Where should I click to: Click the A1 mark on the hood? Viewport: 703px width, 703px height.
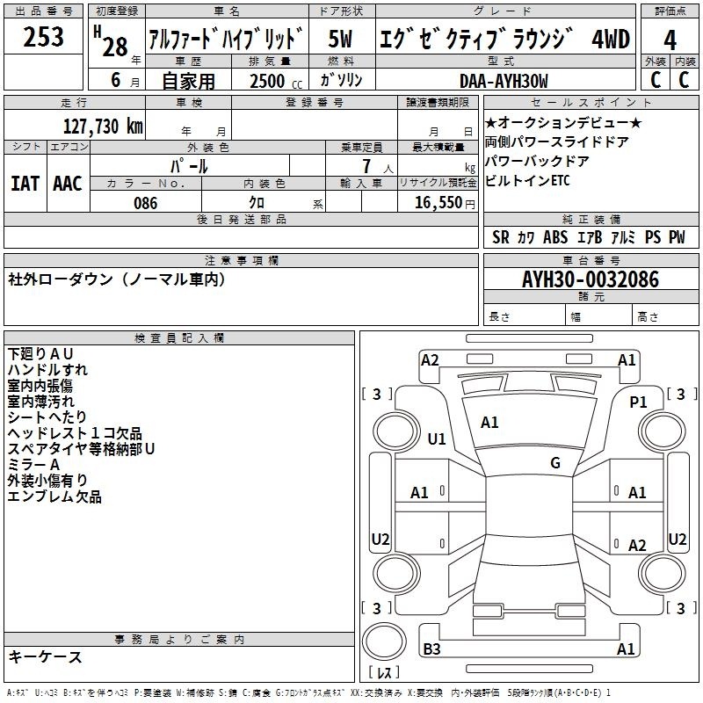pyautogui.click(x=489, y=423)
